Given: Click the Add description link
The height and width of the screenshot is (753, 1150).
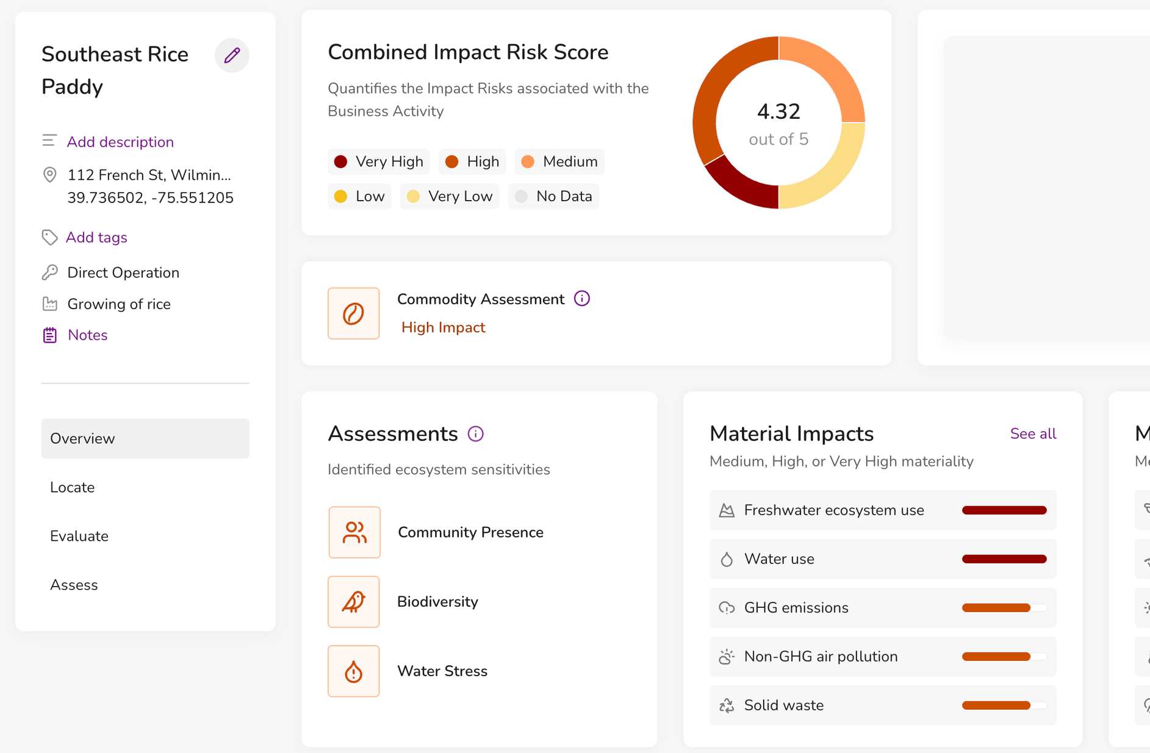Looking at the screenshot, I should (120, 142).
